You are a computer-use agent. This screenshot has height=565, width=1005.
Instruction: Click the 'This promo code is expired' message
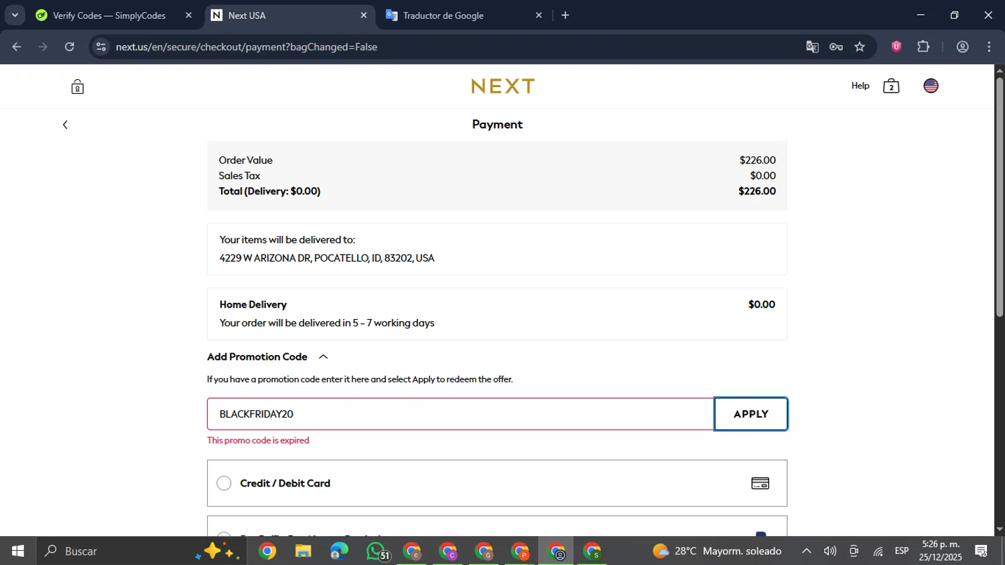258,440
